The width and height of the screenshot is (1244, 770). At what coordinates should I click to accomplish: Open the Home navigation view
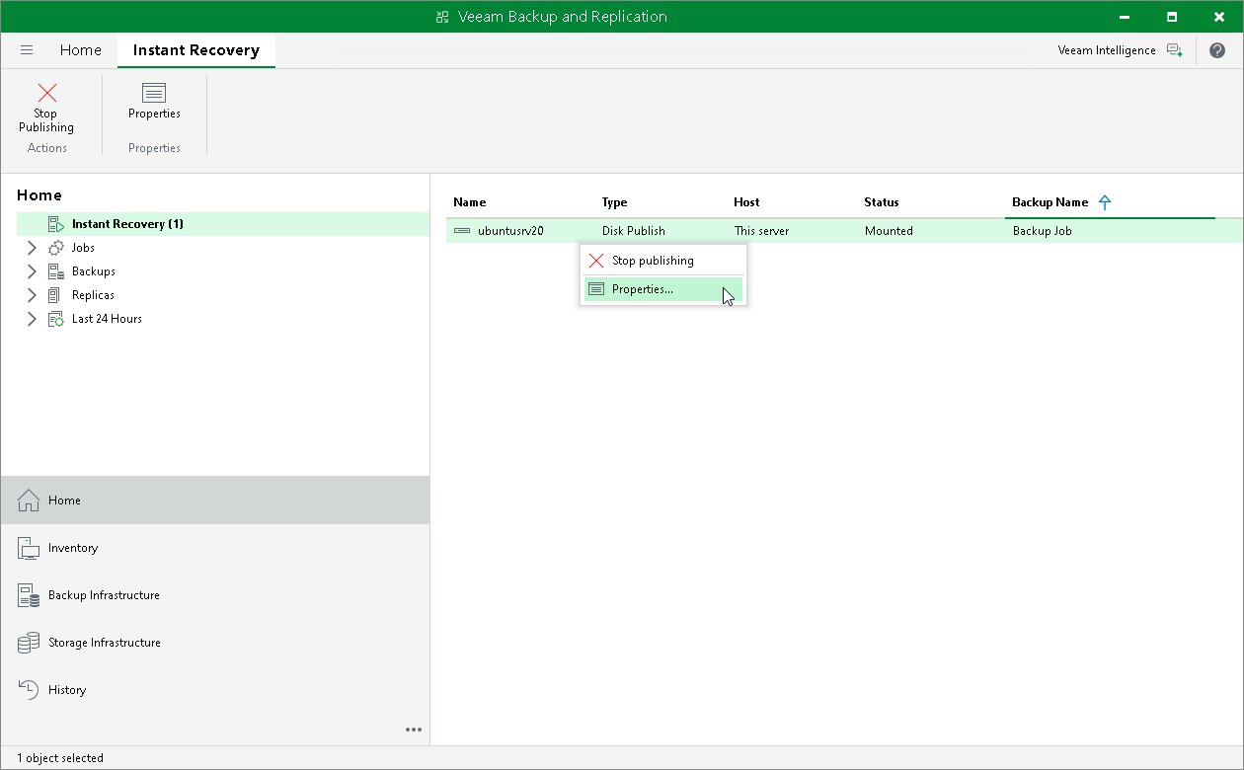click(215, 500)
